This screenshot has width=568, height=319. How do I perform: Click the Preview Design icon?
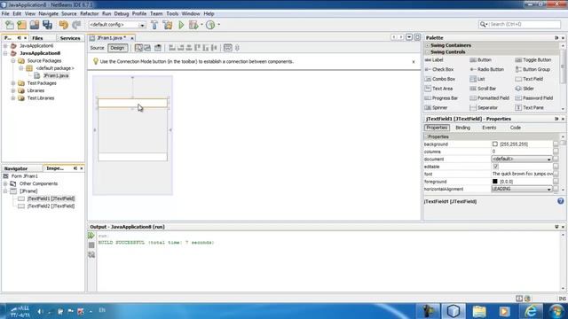coord(158,48)
